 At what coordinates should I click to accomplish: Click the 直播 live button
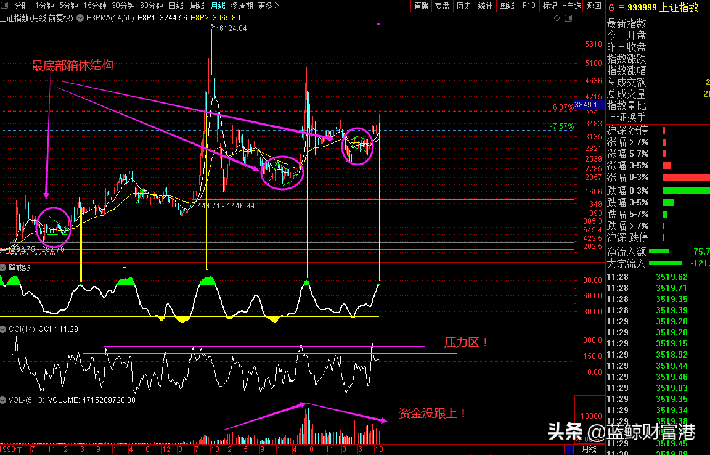pyautogui.click(x=422, y=6)
